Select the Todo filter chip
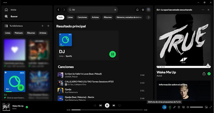Image resolution: width=214 pixels, height=113 pixels. tap(60, 17)
